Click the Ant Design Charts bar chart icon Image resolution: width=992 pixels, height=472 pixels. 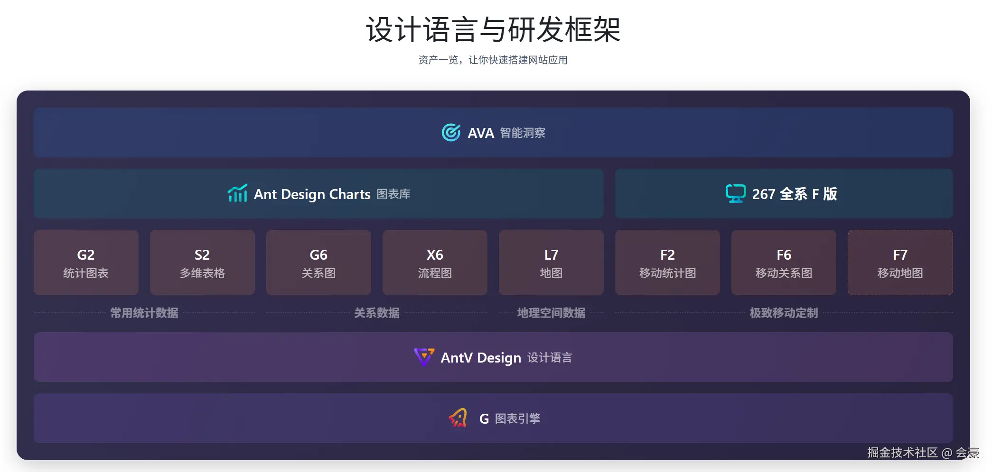(x=237, y=193)
